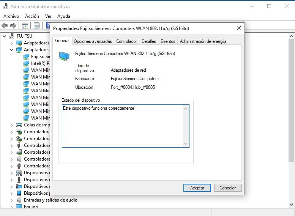Screen dimensions: 295x216
Task: Toggle the show/hide console tree icon
Action: (x=25, y=25)
